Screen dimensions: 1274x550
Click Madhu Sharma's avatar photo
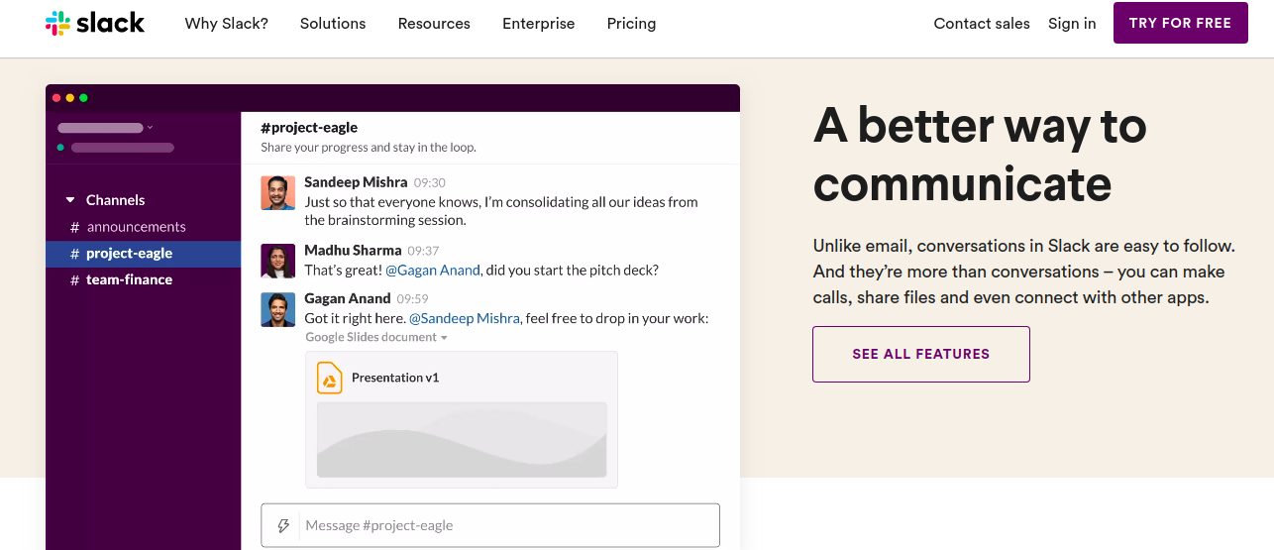point(277,261)
